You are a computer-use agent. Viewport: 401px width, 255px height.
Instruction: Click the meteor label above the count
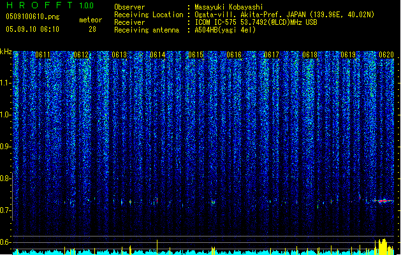pos(91,20)
